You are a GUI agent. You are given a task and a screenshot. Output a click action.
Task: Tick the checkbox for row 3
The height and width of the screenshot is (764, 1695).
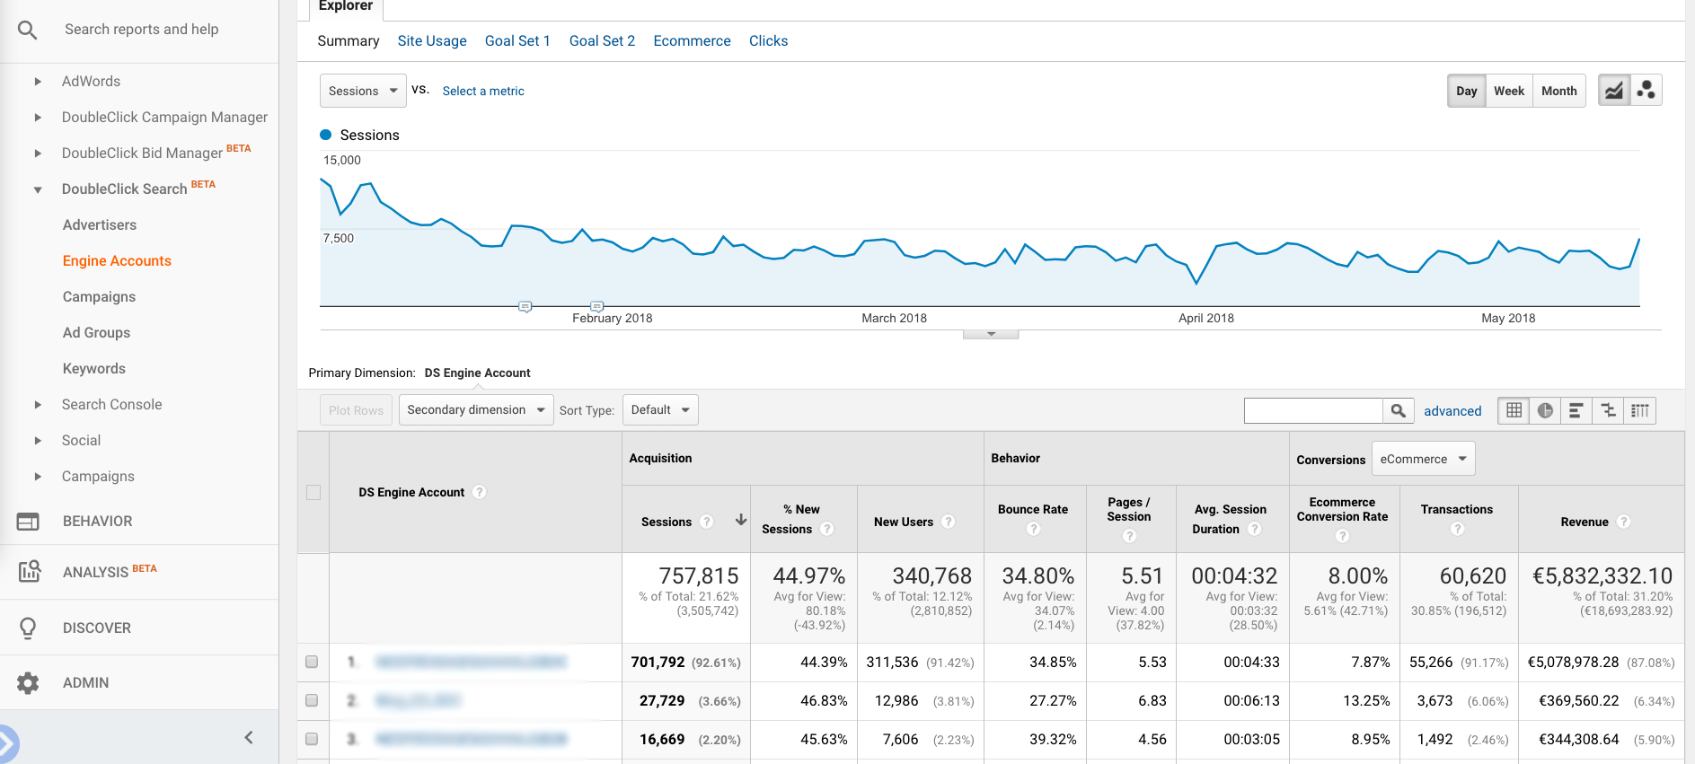click(312, 739)
